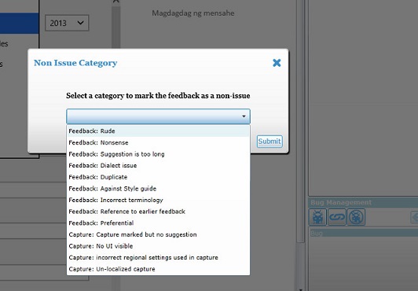Screen dimensions: 418x291
Task: Pick Feedback: Reference to earlier feedback
Action: click(159, 212)
